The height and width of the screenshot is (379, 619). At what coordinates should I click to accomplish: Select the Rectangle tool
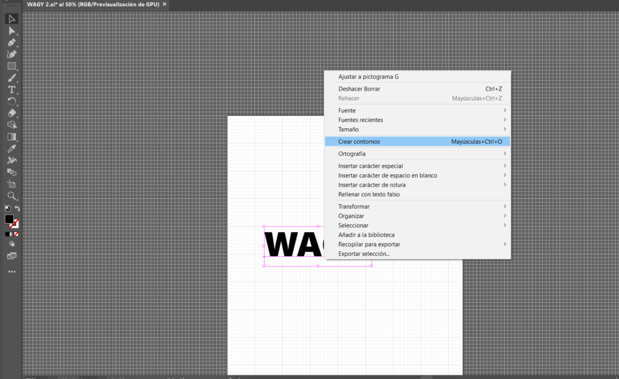[x=11, y=66]
